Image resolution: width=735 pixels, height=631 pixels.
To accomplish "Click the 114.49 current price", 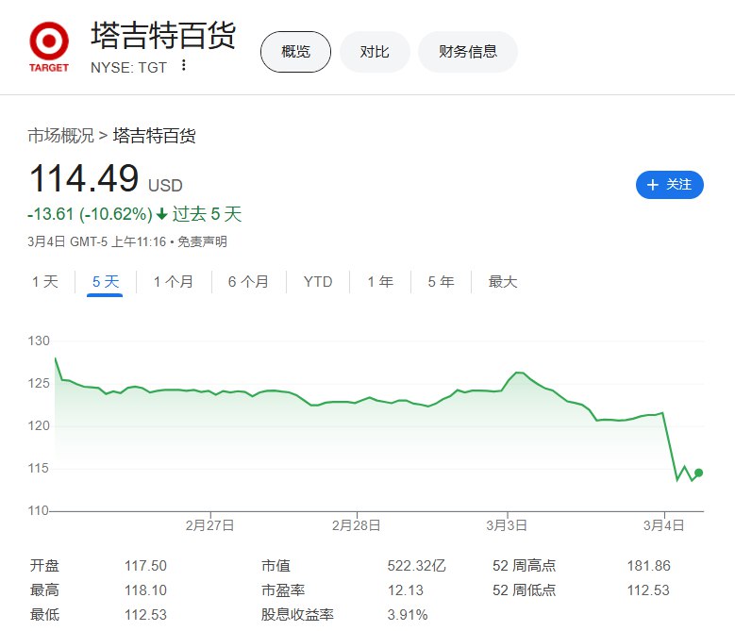I will 84,178.
